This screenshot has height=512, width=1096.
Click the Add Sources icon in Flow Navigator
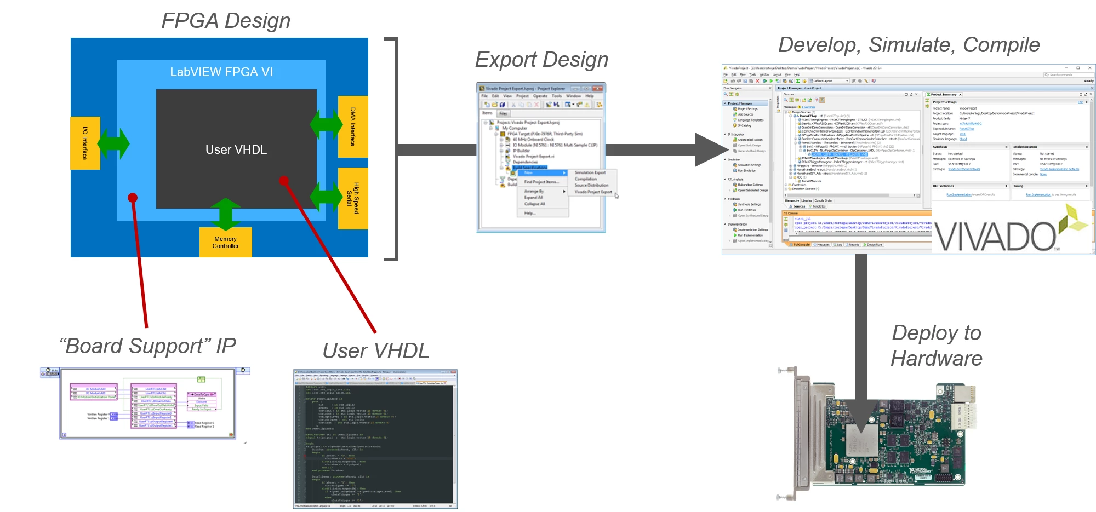tap(735, 114)
